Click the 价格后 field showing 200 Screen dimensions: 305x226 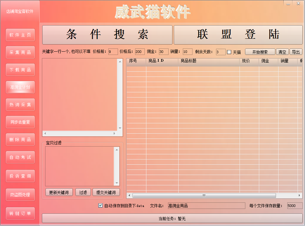(x=140, y=52)
